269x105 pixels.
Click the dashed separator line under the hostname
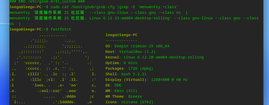click(x=121, y=41)
